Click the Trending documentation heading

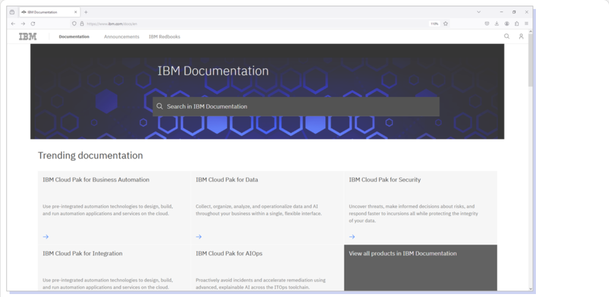[x=90, y=156]
